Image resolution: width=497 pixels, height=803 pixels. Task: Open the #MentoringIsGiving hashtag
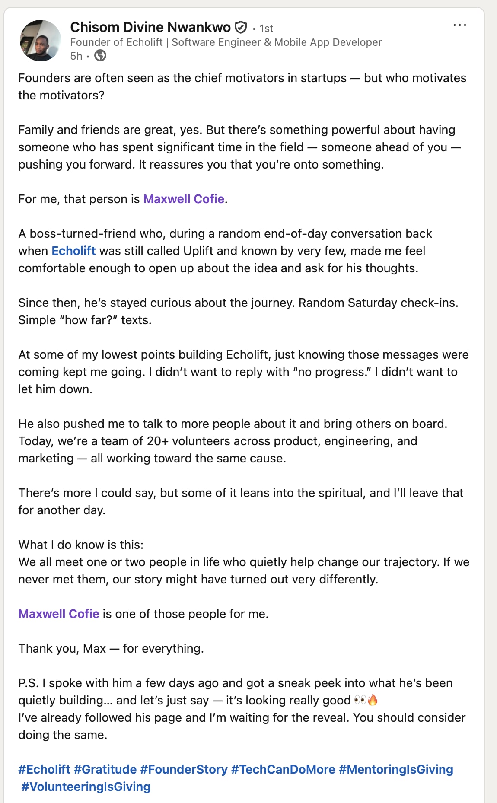396,769
